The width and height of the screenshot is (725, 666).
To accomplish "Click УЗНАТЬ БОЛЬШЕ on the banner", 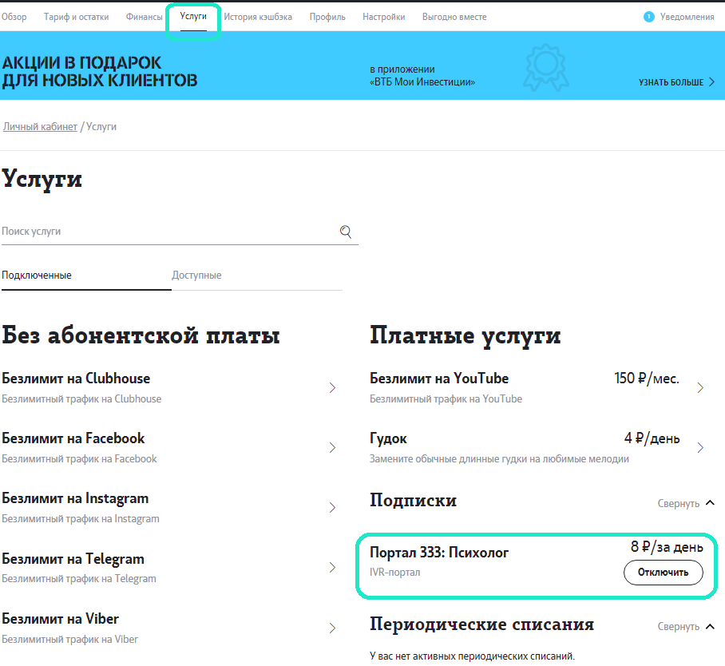I will click(x=675, y=82).
